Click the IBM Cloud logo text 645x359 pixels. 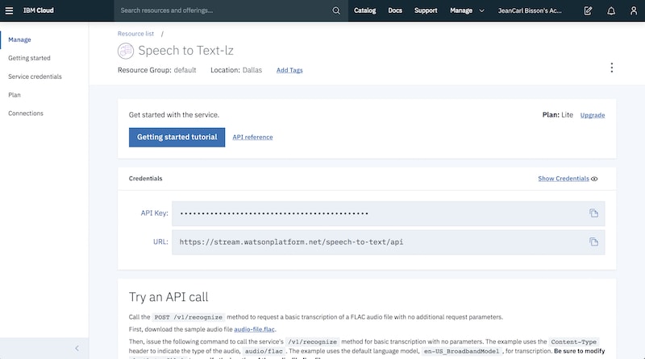coord(38,10)
